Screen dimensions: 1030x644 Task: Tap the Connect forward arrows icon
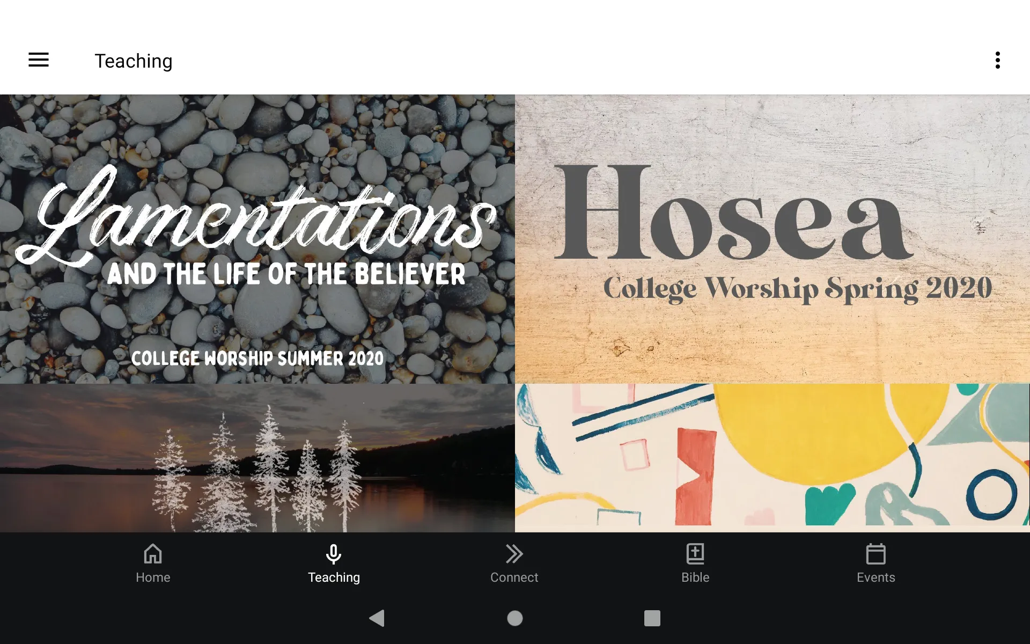coord(514,554)
